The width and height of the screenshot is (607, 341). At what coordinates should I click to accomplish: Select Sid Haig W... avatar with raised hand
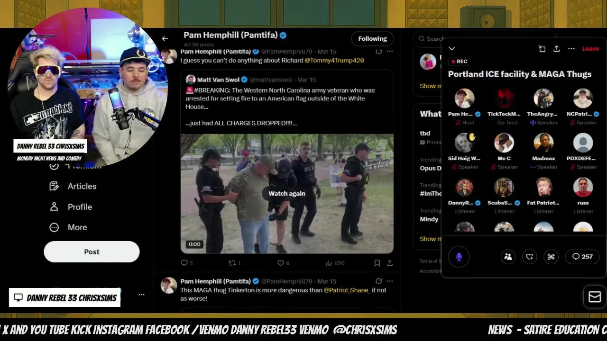pos(465,143)
